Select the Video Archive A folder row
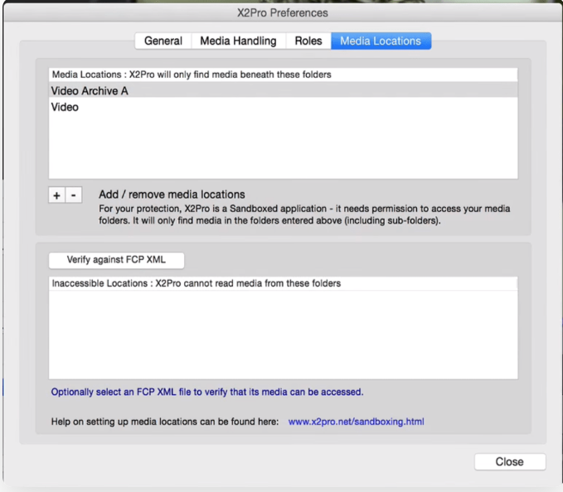563x492 pixels. coord(284,91)
